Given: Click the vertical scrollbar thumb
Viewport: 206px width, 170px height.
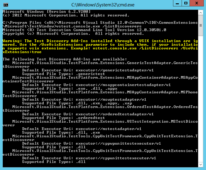Looking at the screenshot, I should 201,25.
